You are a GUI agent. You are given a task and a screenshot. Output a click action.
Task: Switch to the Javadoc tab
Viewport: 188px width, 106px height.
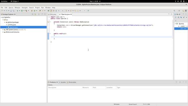[x=62, y=82]
